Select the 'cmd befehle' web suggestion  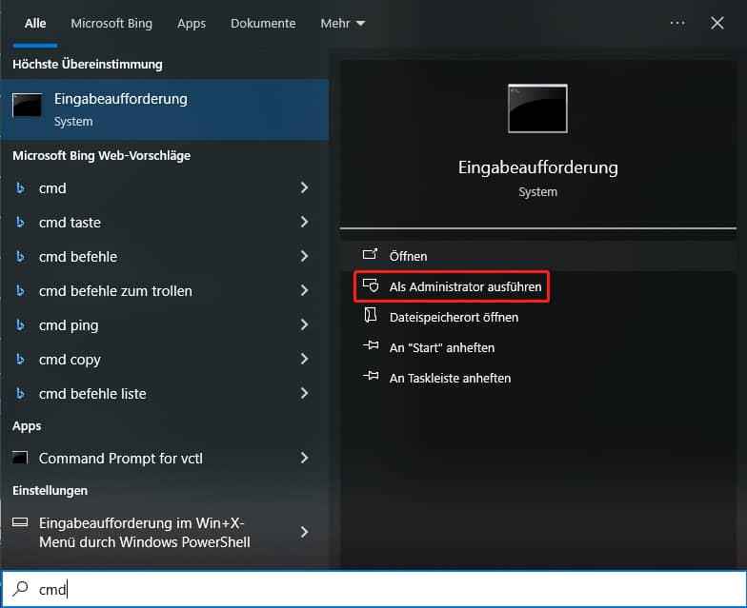(x=165, y=257)
